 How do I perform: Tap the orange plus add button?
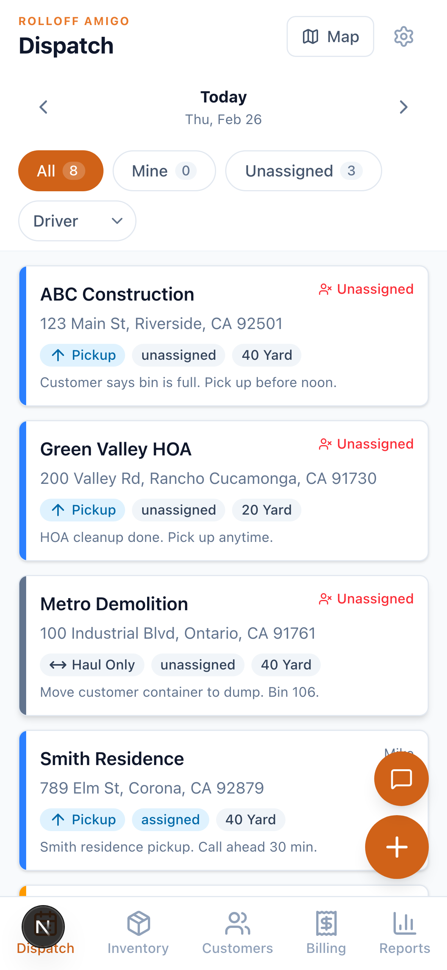click(x=397, y=847)
